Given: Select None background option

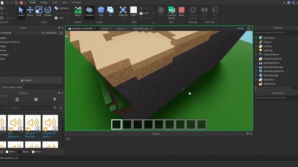Looking at the screenshot, I should coord(37,152).
